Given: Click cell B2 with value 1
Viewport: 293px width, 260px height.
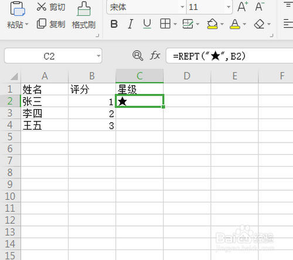Looking at the screenshot, I should click(92, 101).
